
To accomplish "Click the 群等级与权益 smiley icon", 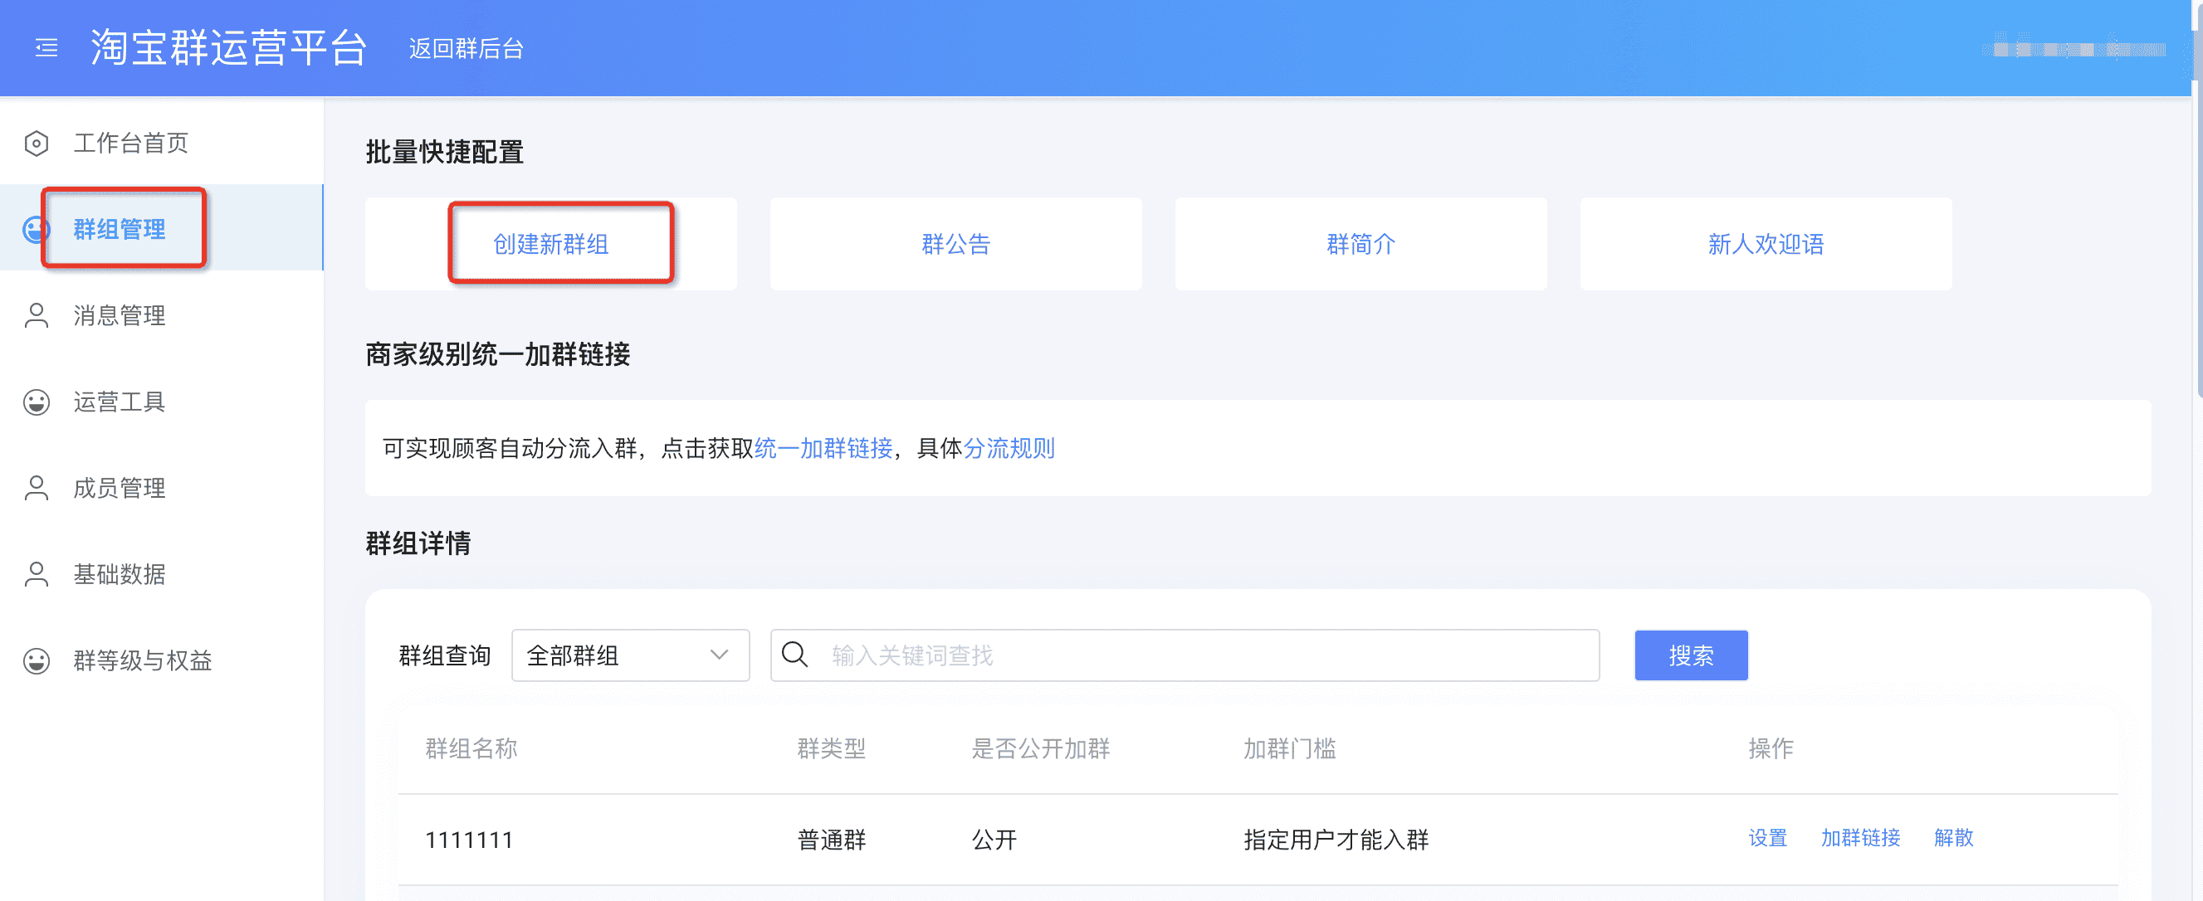I will 35,660.
